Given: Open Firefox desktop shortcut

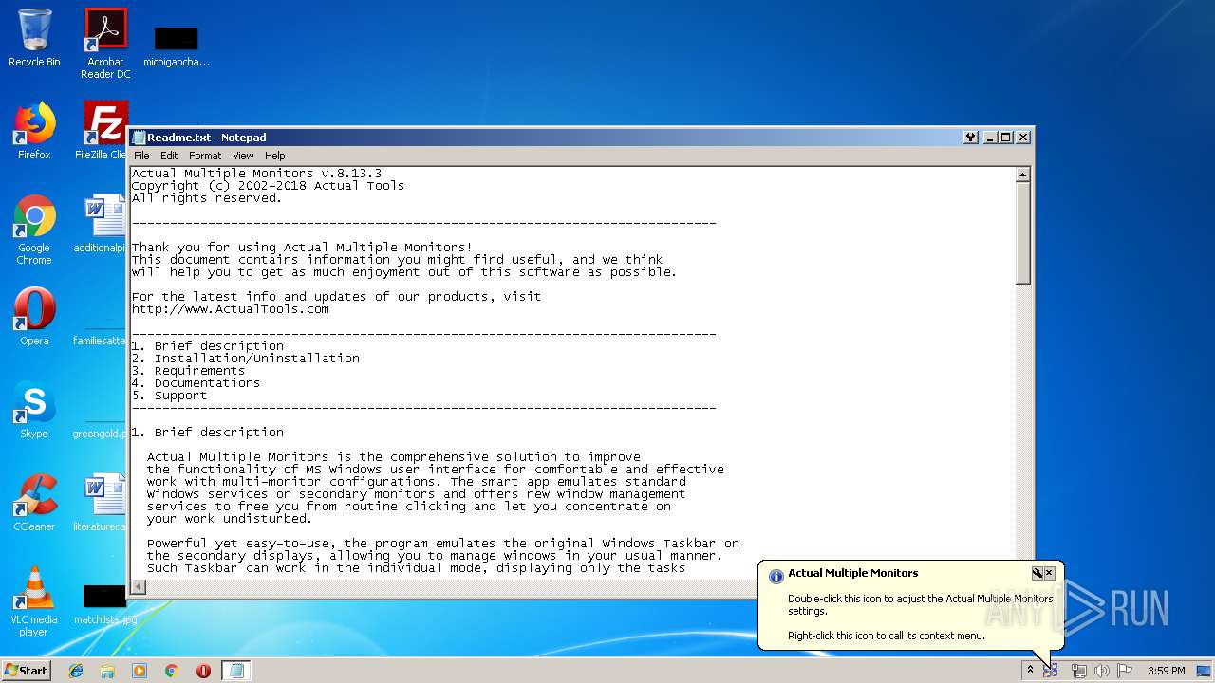Looking at the screenshot, I should click(34, 131).
